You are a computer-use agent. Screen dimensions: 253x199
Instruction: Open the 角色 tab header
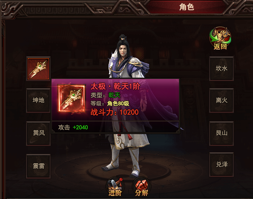point(187,7)
